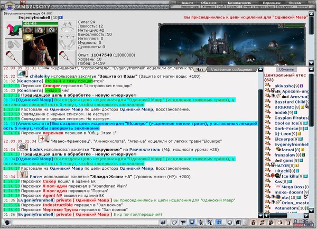Click the Обновить button in player list
Screen dimensions: 317x229
286,69
